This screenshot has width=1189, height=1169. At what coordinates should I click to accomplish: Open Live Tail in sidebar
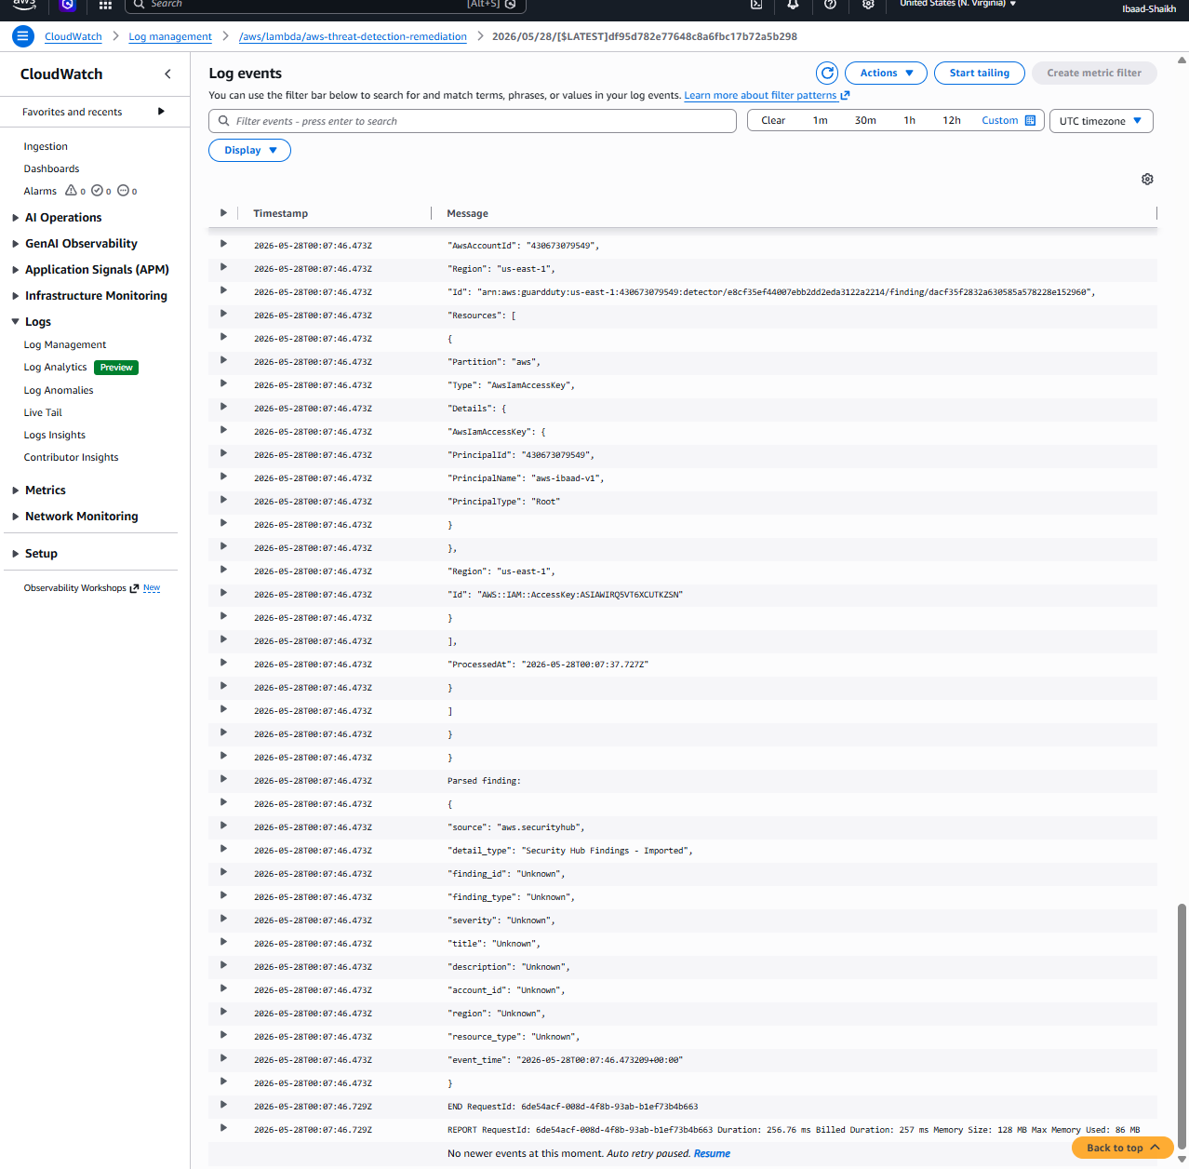click(43, 412)
